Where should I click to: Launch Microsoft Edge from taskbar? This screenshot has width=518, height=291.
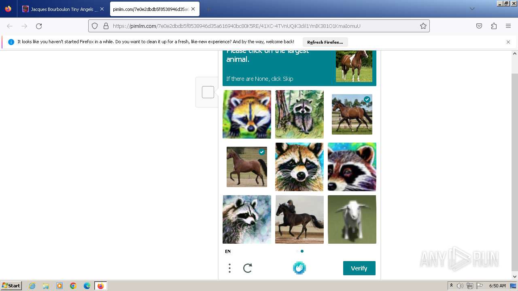coord(87,286)
